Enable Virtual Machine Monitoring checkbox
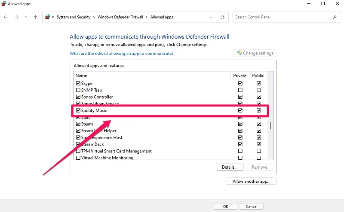The image size is (344, 212). (78, 157)
